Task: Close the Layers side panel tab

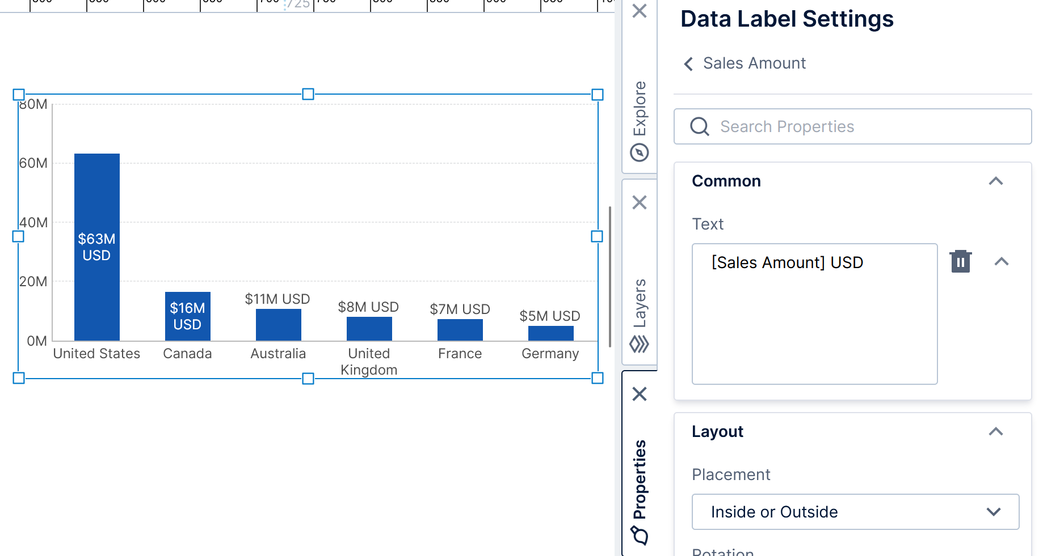Action: click(640, 202)
